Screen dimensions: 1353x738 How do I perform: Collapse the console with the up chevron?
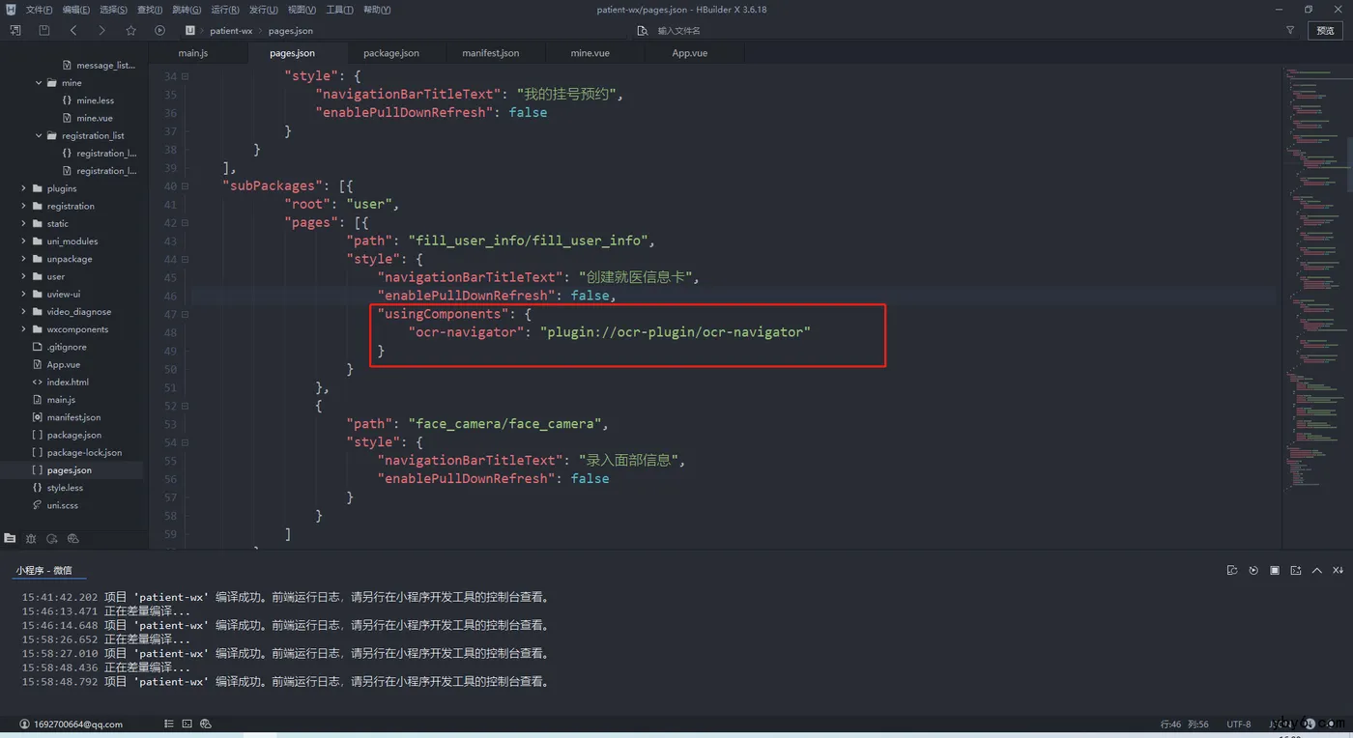click(1317, 570)
